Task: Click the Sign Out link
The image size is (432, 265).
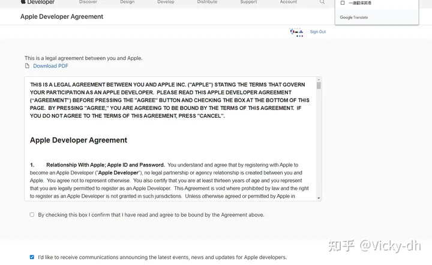Action: pos(317,32)
